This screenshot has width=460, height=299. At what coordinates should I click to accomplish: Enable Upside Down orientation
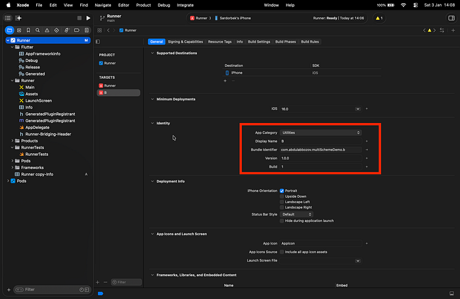pos(282,196)
